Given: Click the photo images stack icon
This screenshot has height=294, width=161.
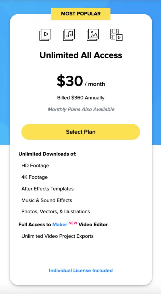Looking at the screenshot, I should [x=93, y=35].
